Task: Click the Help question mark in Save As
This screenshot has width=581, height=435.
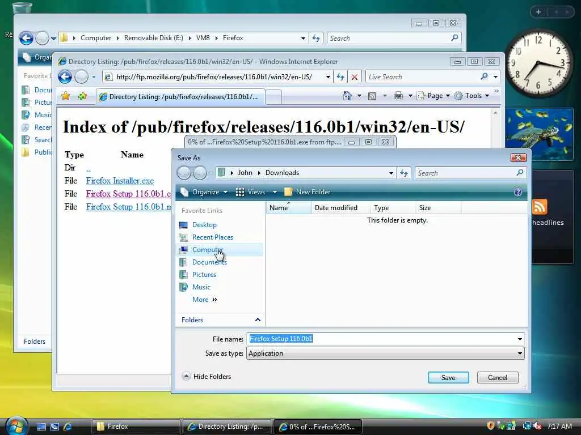Action: 518,192
